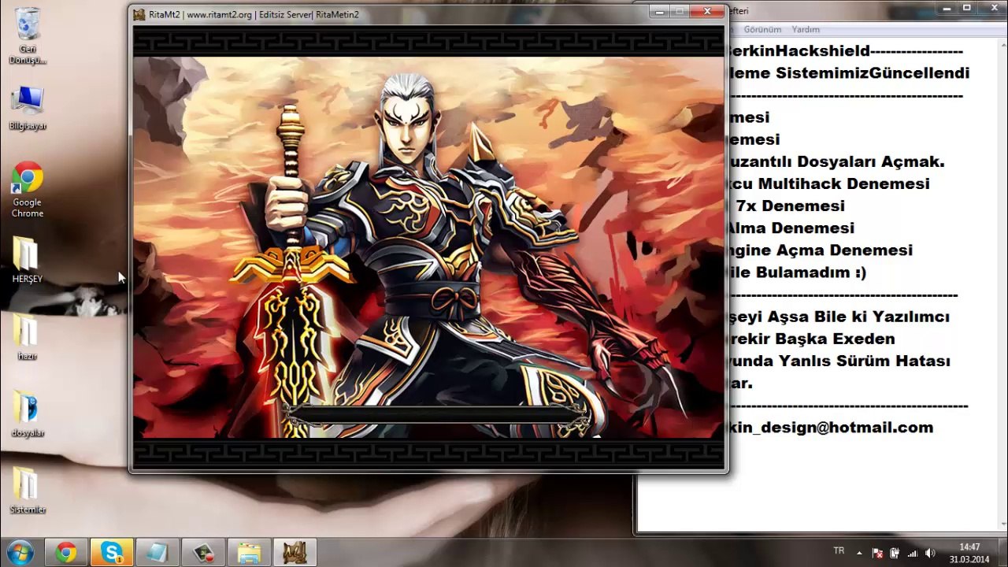Screen dimensions: 1008x567
Task: Select the HERŞEY folder on the desktop
Action: (x=28, y=260)
